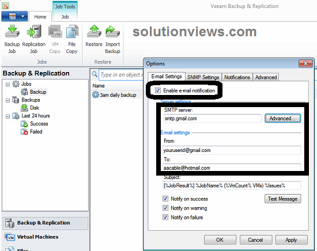Select the 3am daily backup job row
Screen dimensions: 317x251
click(x=117, y=95)
